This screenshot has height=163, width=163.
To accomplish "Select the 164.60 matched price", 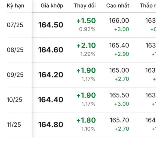I will point(51,50).
